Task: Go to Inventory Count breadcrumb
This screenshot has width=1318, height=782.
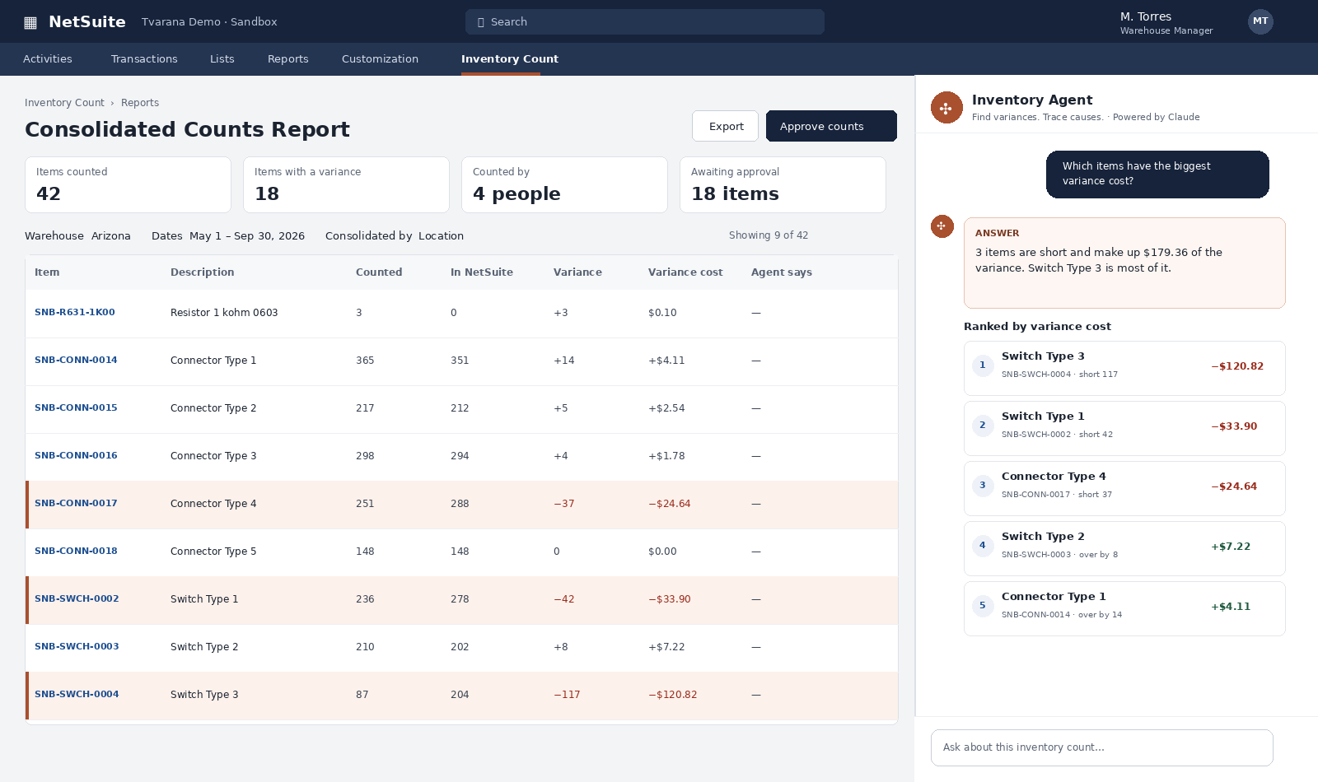Action: tap(64, 103)
